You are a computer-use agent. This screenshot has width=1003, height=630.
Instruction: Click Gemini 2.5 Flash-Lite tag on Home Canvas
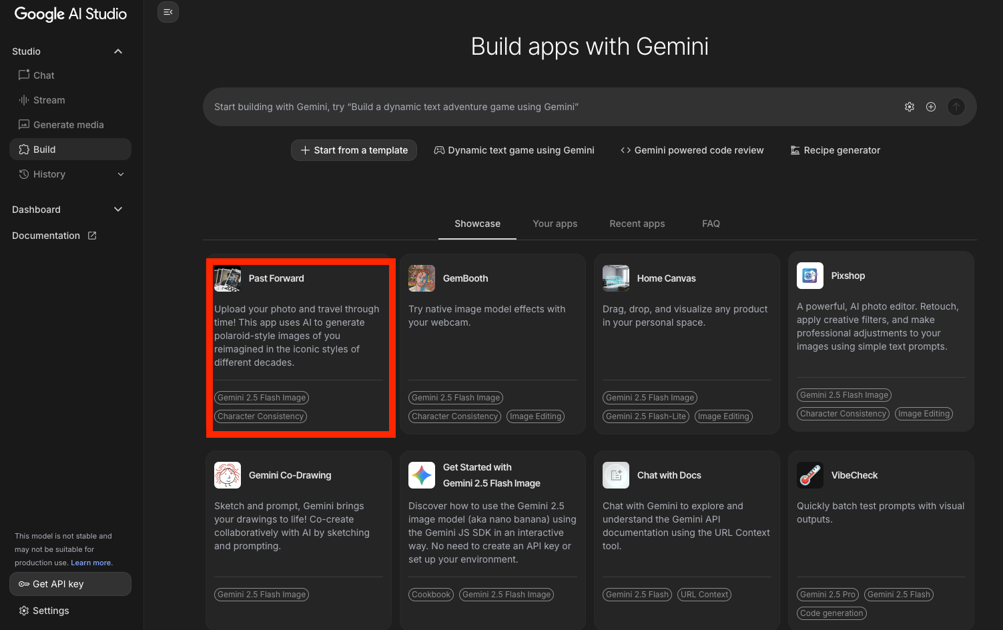(x=646, y=416)
